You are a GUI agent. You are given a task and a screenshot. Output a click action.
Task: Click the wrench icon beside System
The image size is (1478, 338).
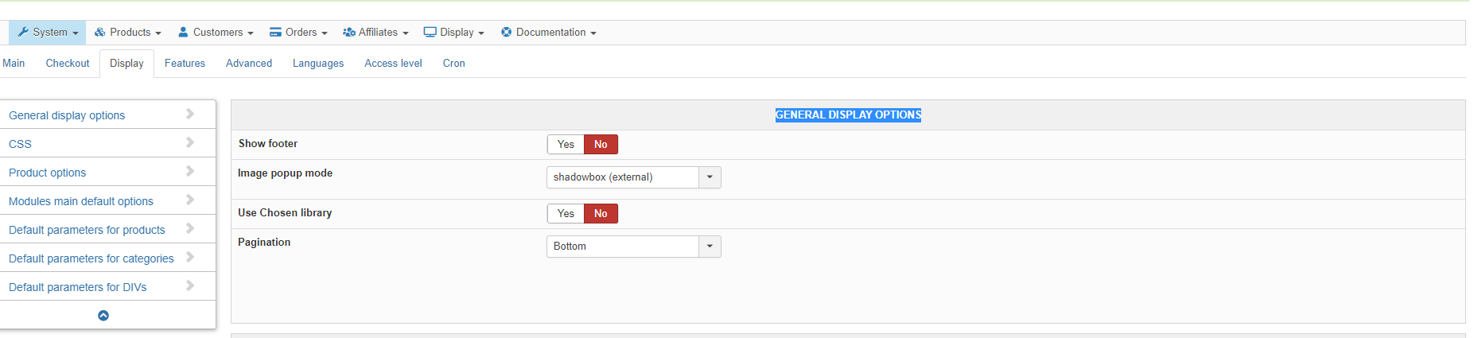pyautogui.click(x=23, y=33)
